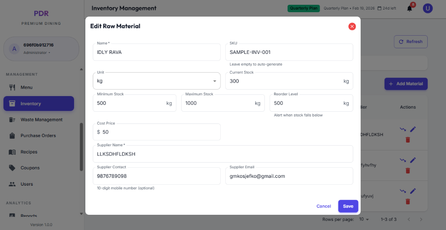The height and width of the screenshot is (230, 446).
Task: Click the notification bell icon
Action: coord(409,8)
